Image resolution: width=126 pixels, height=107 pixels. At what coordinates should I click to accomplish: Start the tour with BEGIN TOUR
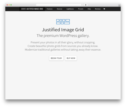click(x=56, y=58)
